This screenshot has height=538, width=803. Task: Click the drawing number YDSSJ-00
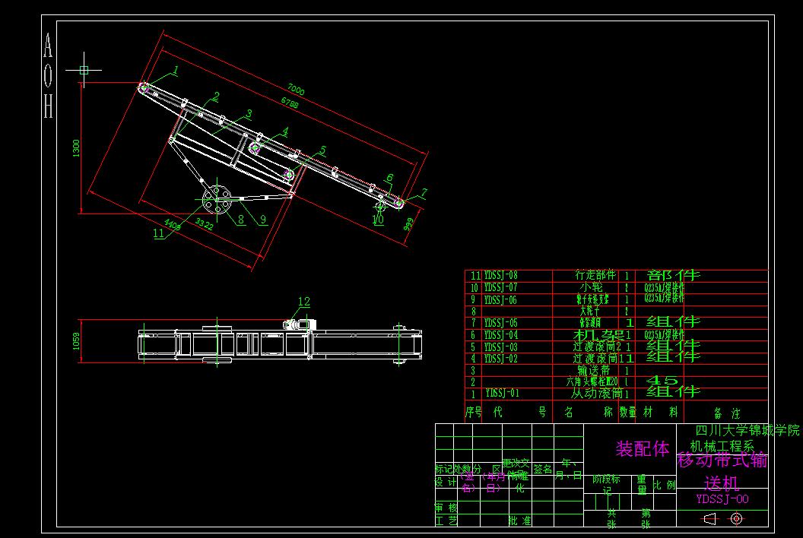click(x=722, y=498)
